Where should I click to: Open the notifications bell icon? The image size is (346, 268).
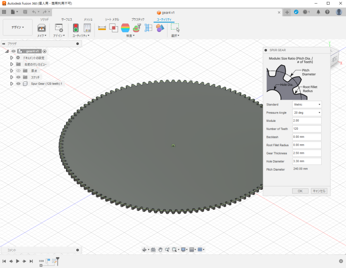pyautogui.click(x=318, y=12)
